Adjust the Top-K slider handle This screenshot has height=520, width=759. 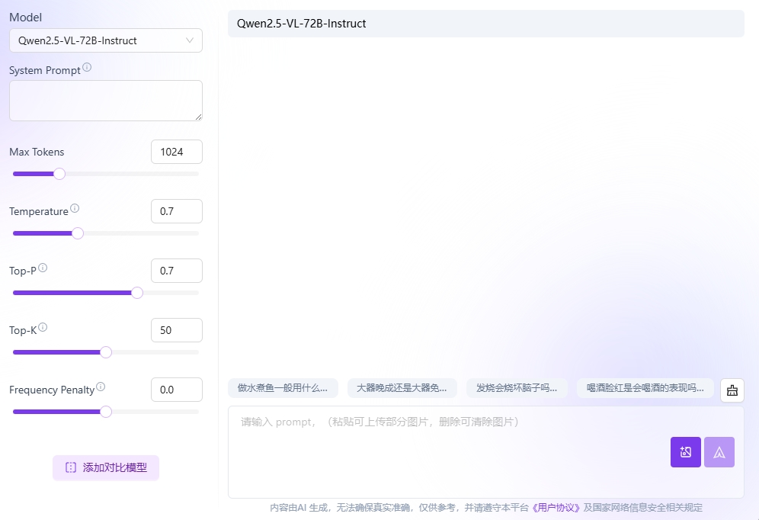point(105,352)
